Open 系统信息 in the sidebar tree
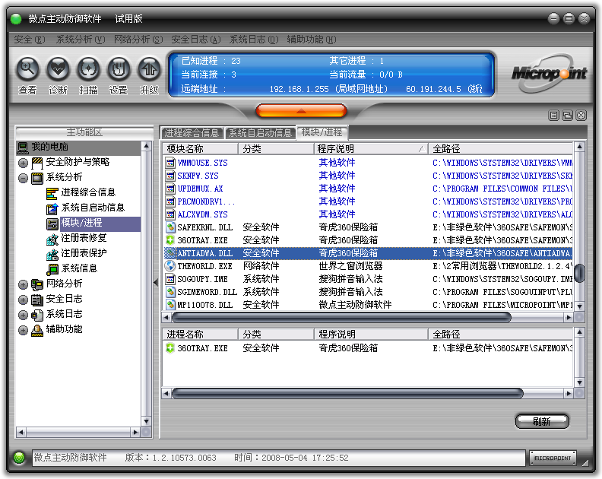Screen dimensions: 602x479 pos(79,268)
